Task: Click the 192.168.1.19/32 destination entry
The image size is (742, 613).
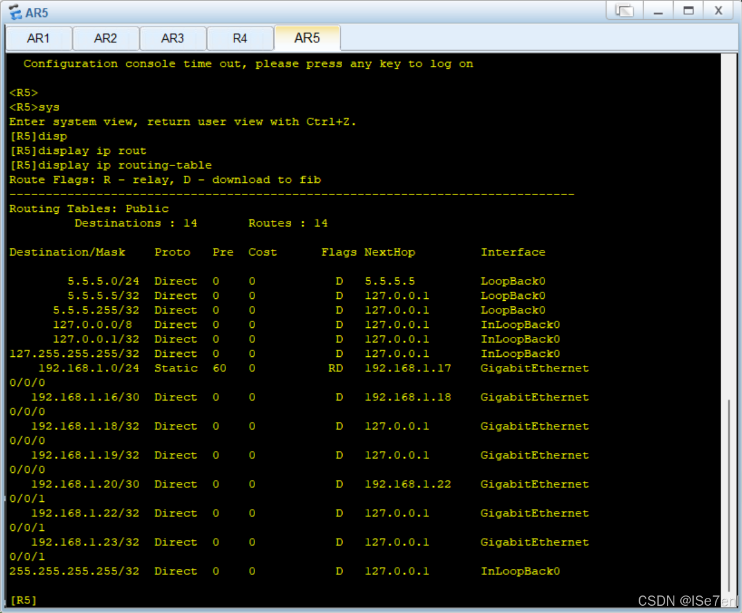Action: 85,455
